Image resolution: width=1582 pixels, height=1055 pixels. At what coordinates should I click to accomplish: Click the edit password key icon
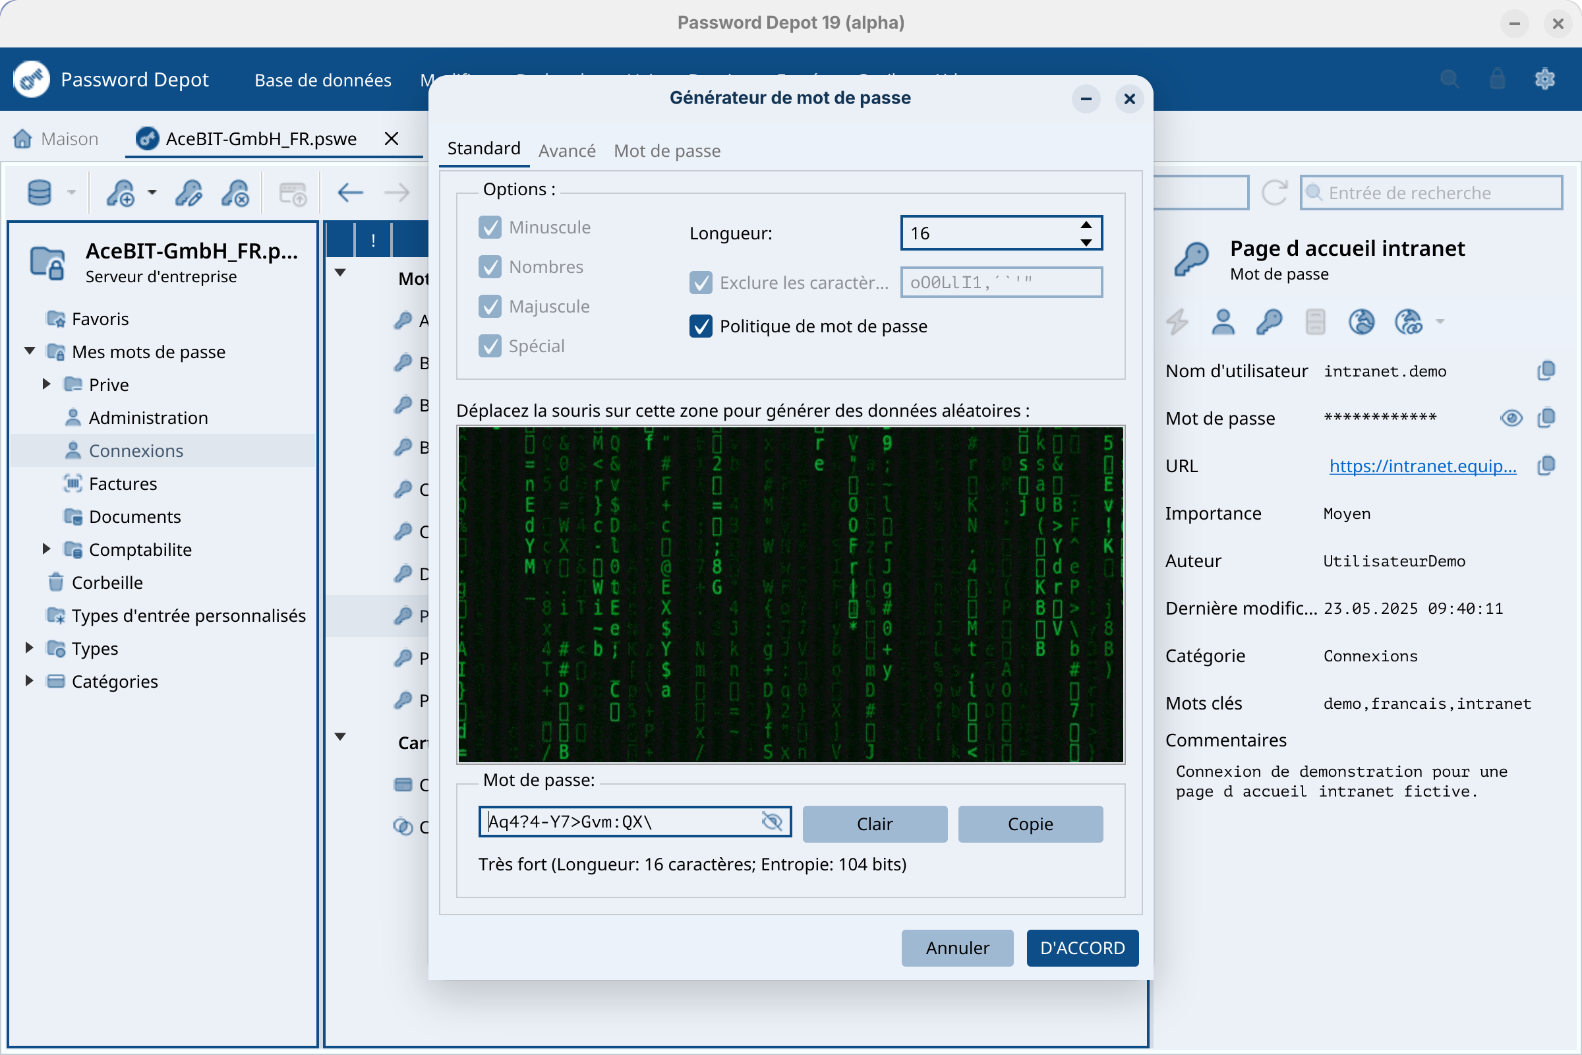coord(189,193)
